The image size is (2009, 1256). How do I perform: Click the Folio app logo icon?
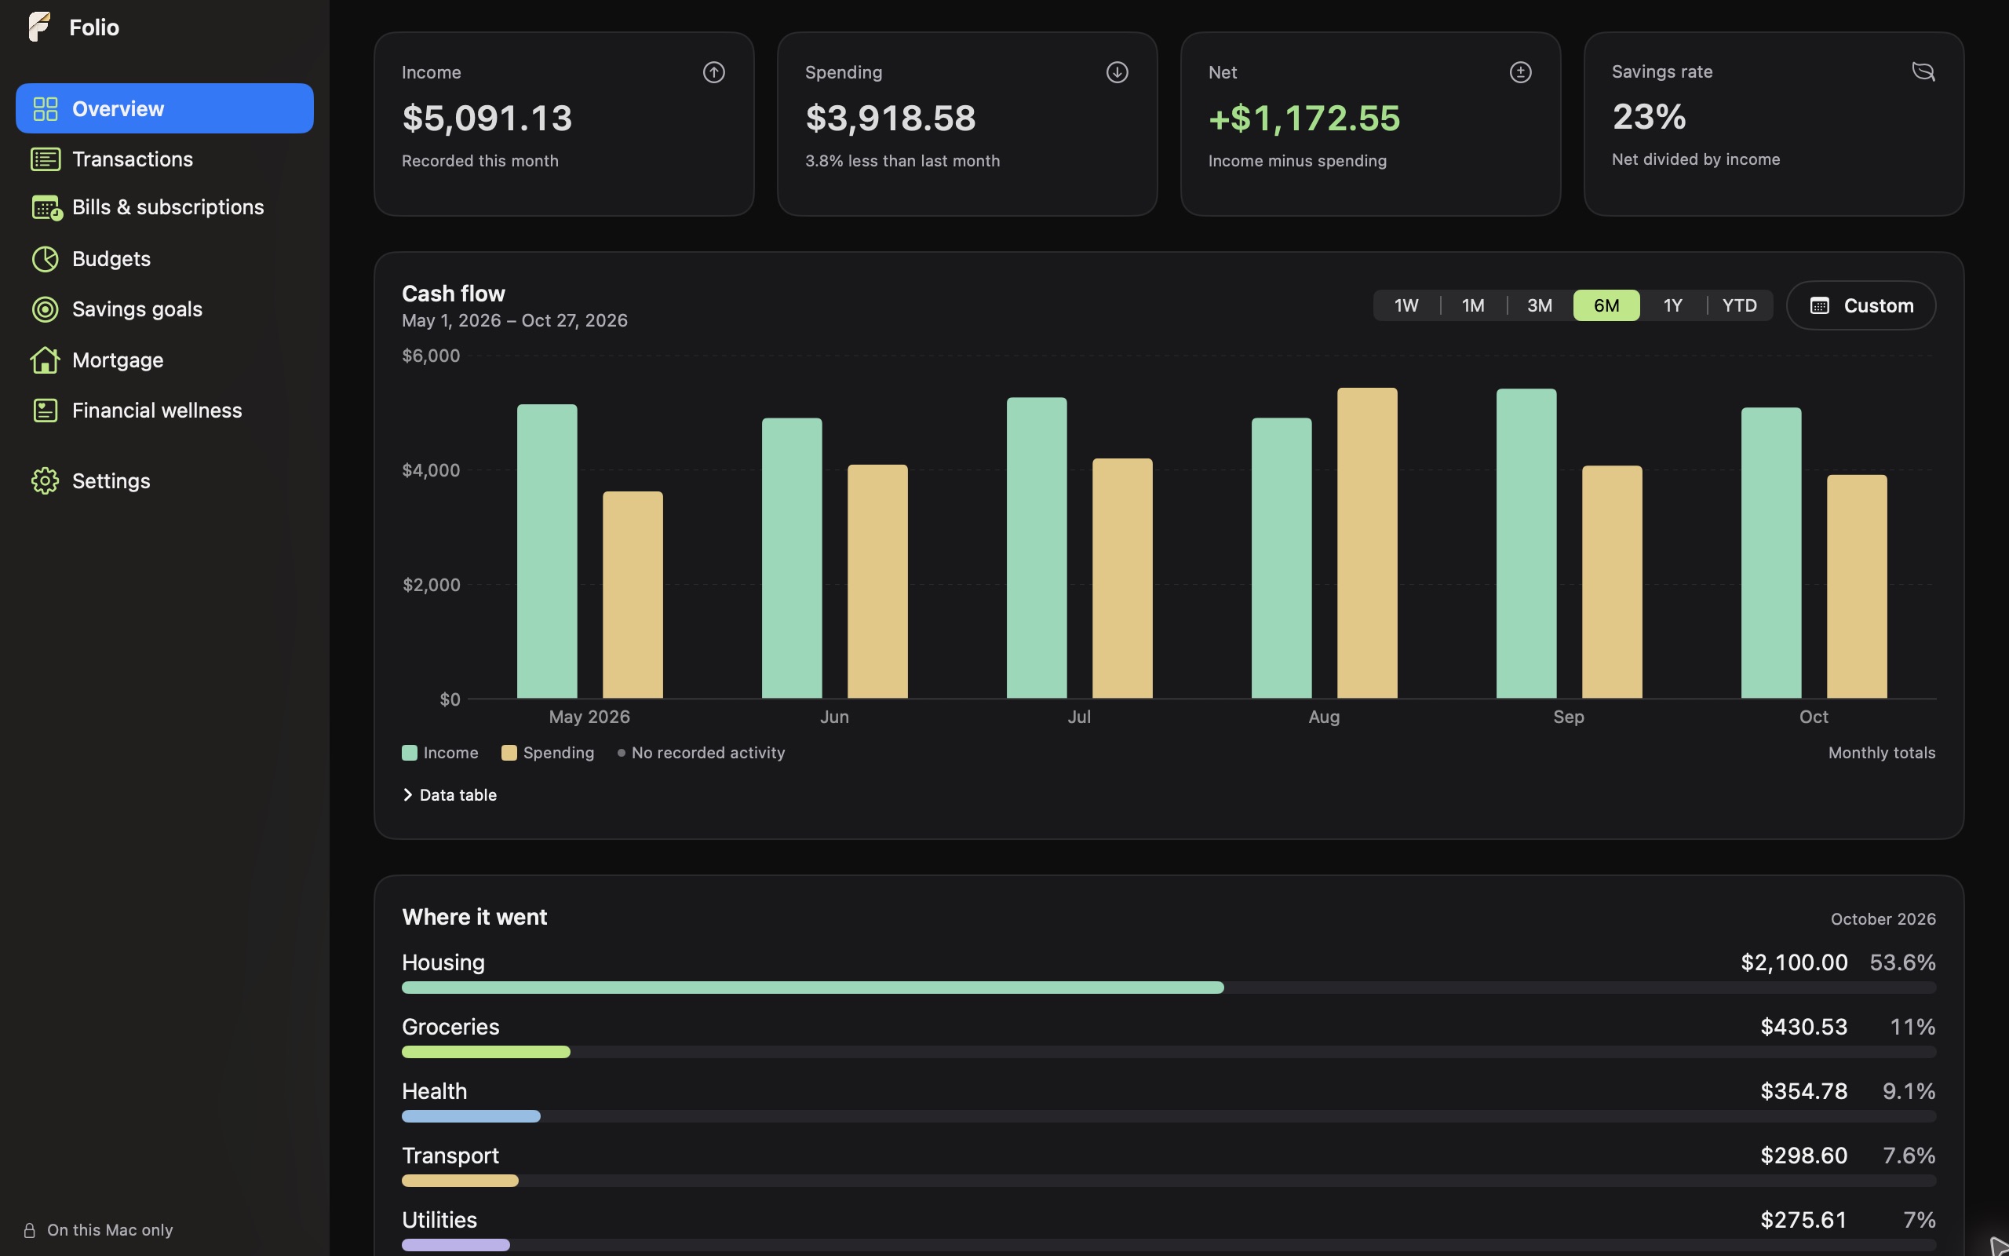pos(39,27)
